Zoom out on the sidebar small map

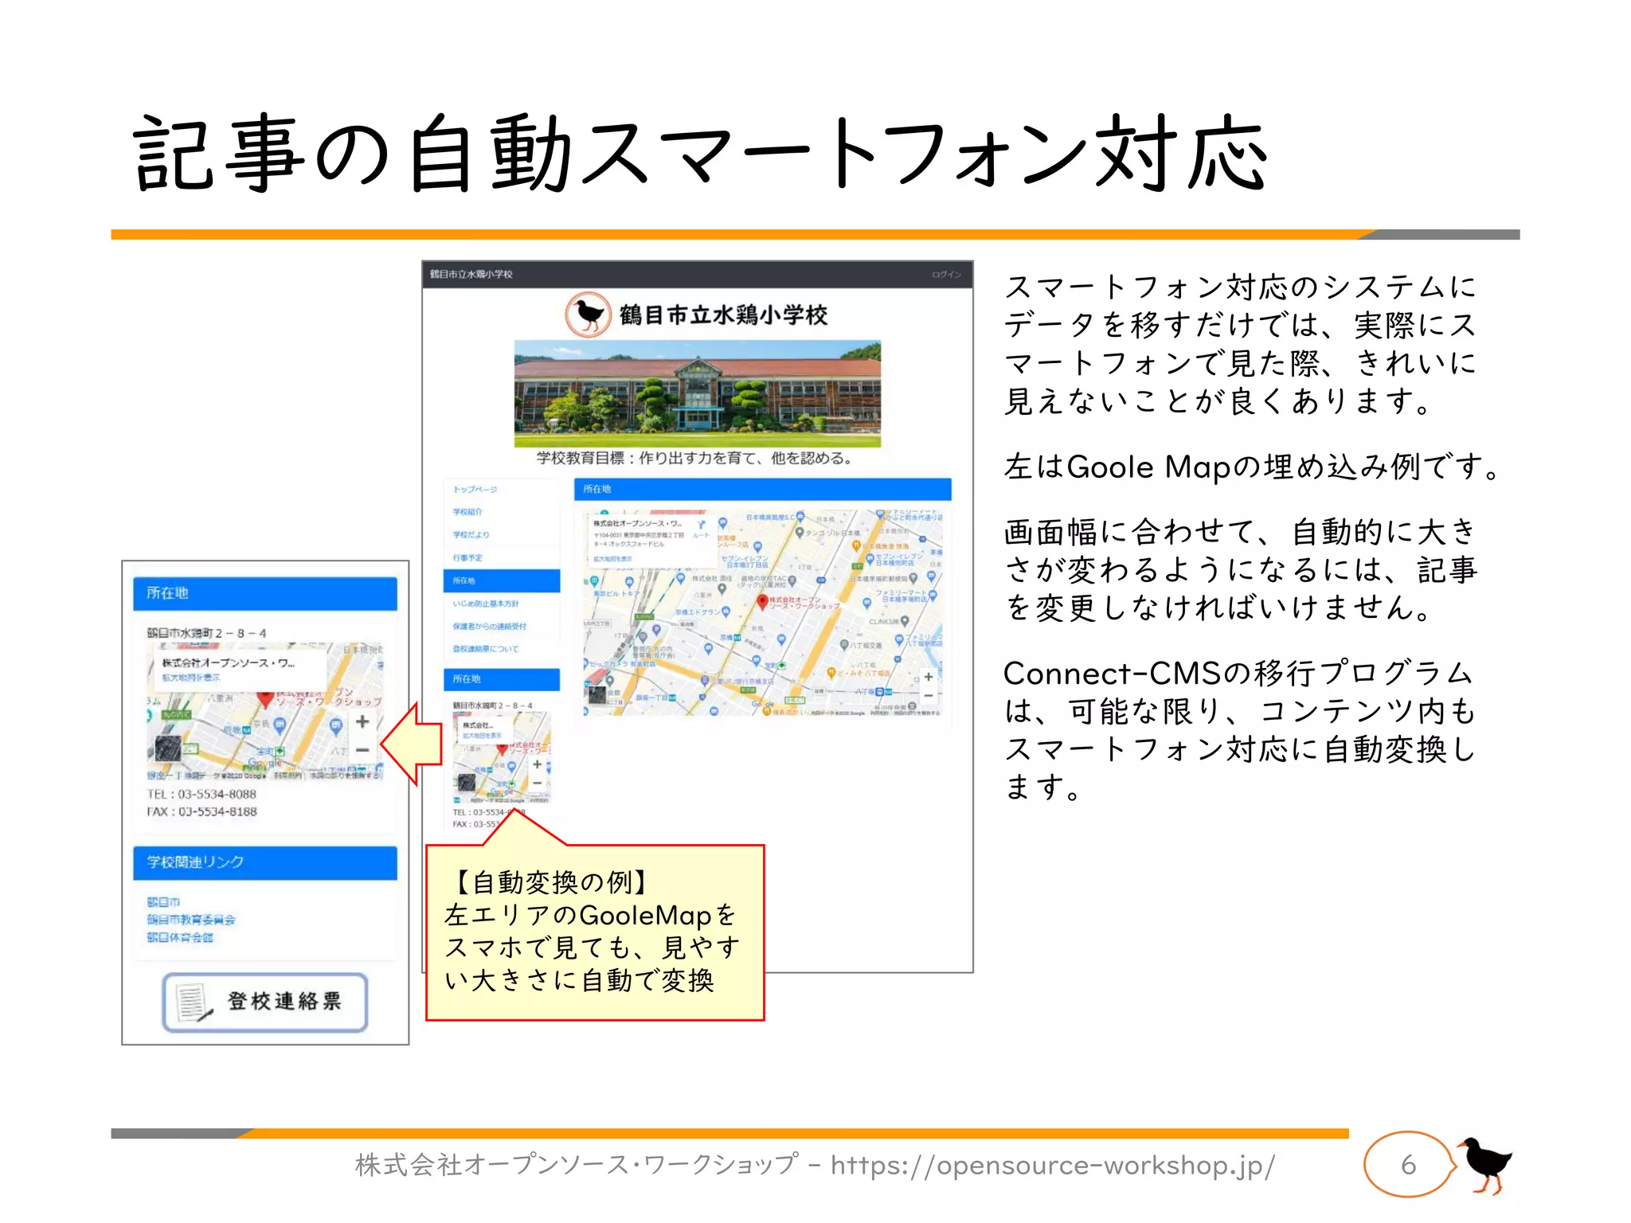click(x=538, y=783)
